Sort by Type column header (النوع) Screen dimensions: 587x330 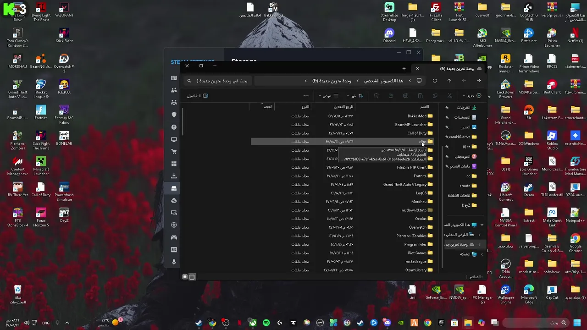point(305,107)
